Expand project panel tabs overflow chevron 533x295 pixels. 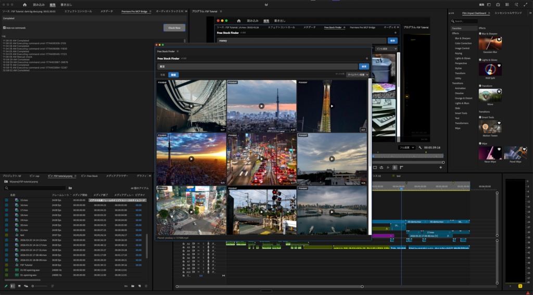[150, 176]
